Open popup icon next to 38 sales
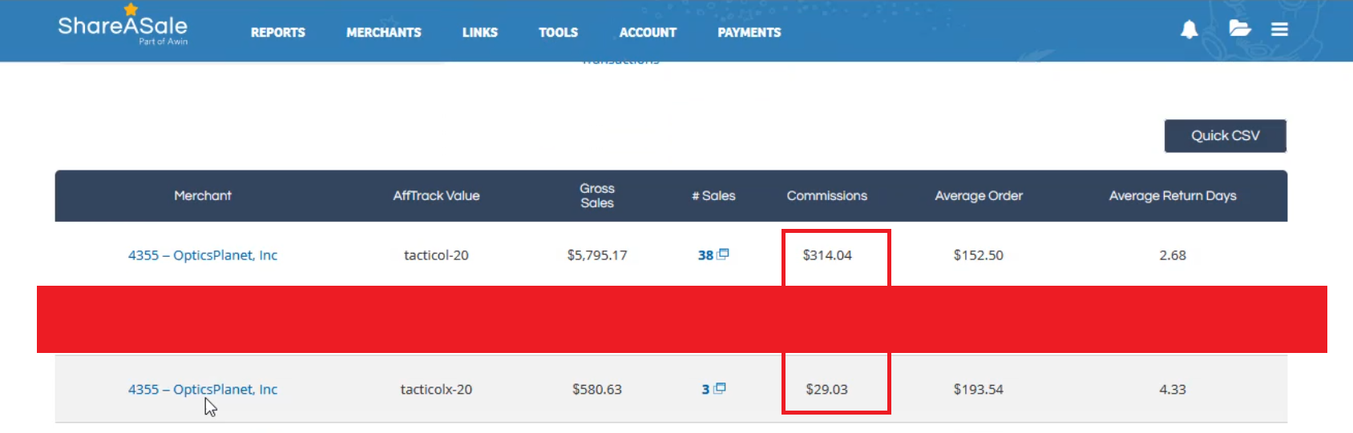The height and width of the screenshot is (433, 1353). [x=722, y=254]
